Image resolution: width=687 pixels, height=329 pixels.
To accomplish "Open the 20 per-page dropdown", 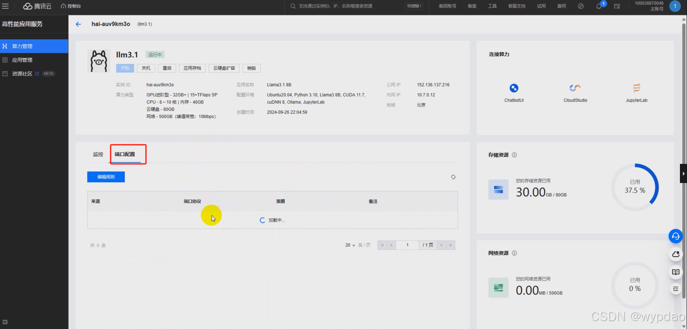I will coord(350,245).
